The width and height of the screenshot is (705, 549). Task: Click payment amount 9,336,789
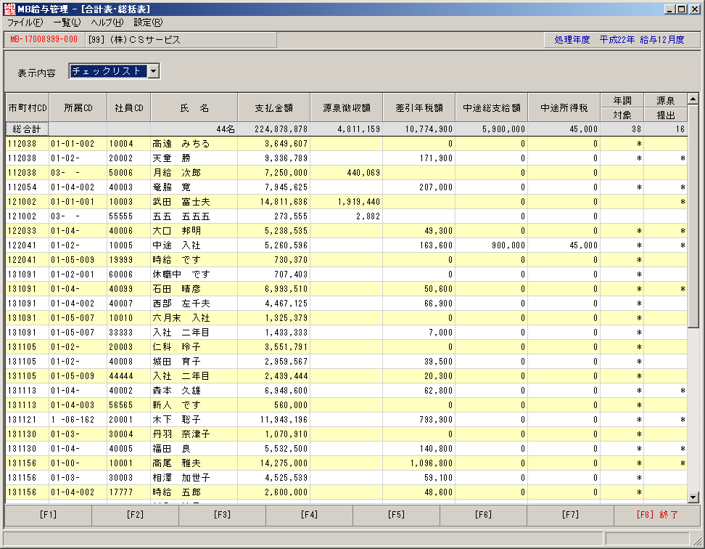click(x=286, y=158)
